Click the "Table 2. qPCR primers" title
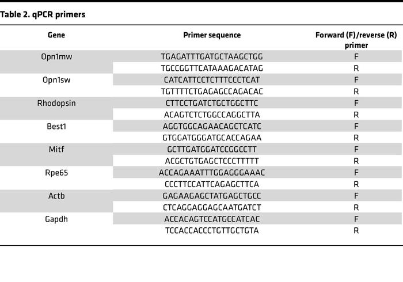Viewport: 403px width, 282px height. 43,14
